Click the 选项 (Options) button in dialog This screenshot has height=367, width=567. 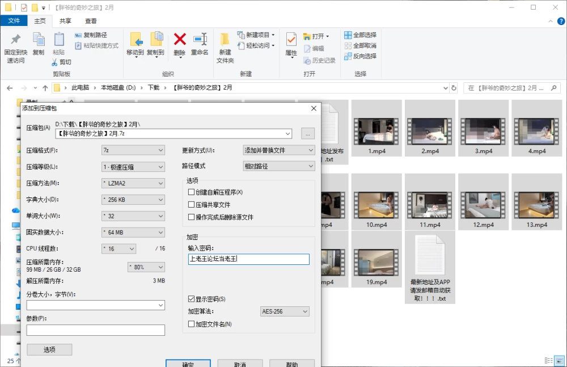tap(49, 349)
